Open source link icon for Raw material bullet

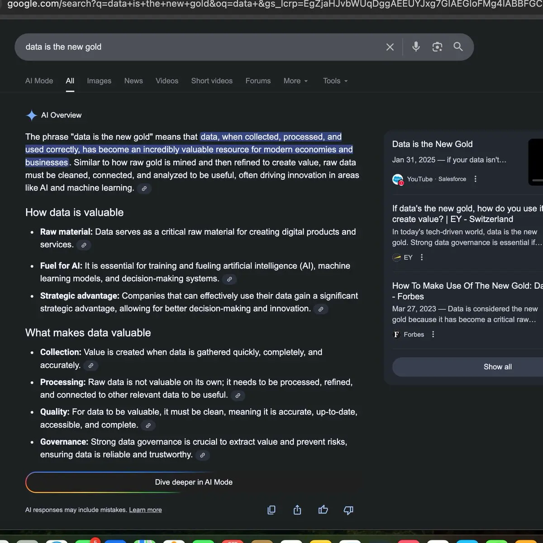(84, 245)
